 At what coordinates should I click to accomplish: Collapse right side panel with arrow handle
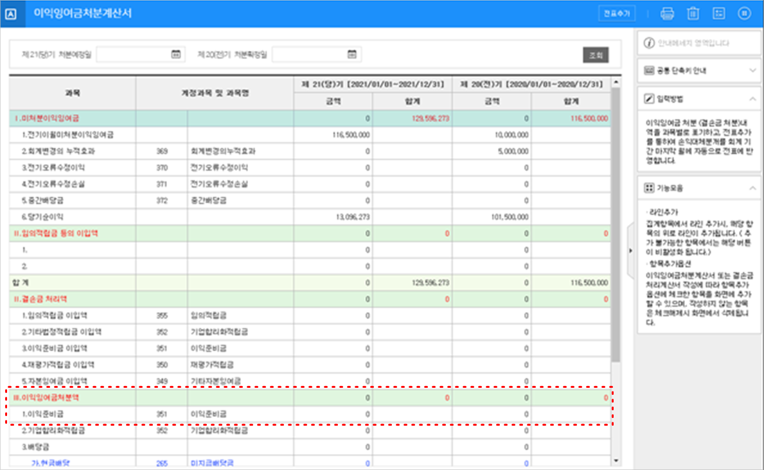630,250
